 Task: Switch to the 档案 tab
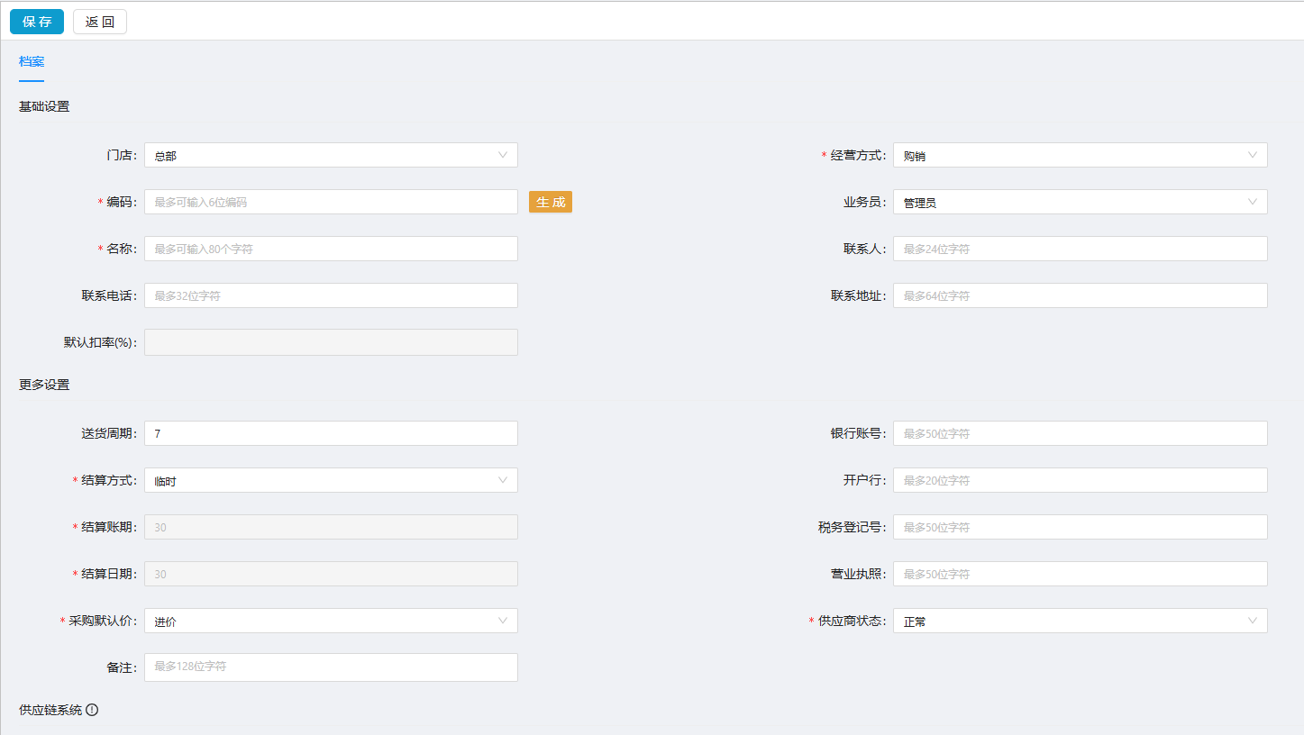coord(32,62)
